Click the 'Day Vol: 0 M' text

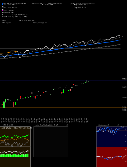(80, 7)
